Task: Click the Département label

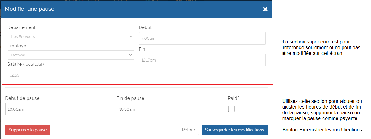Action: click(21, 27)
